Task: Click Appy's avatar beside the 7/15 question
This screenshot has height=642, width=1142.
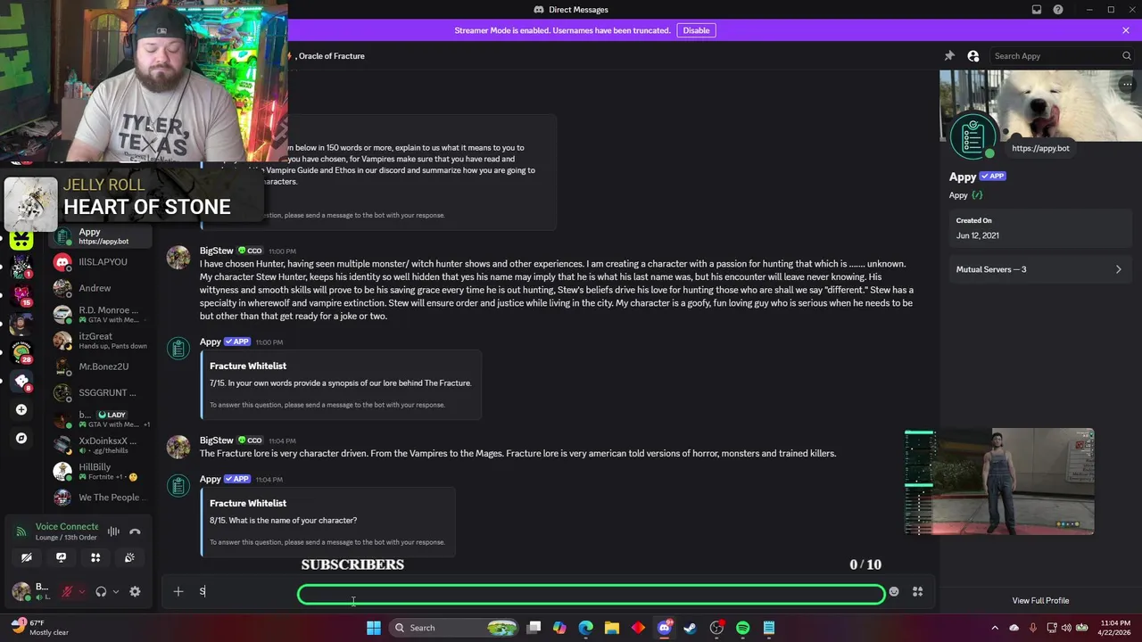Action: click(178, 349)
